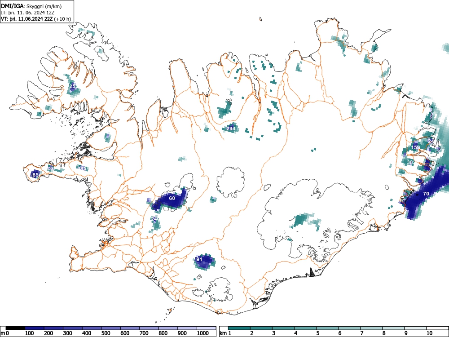Select the '400' tick label in the m legend

[x=87, y=333]
